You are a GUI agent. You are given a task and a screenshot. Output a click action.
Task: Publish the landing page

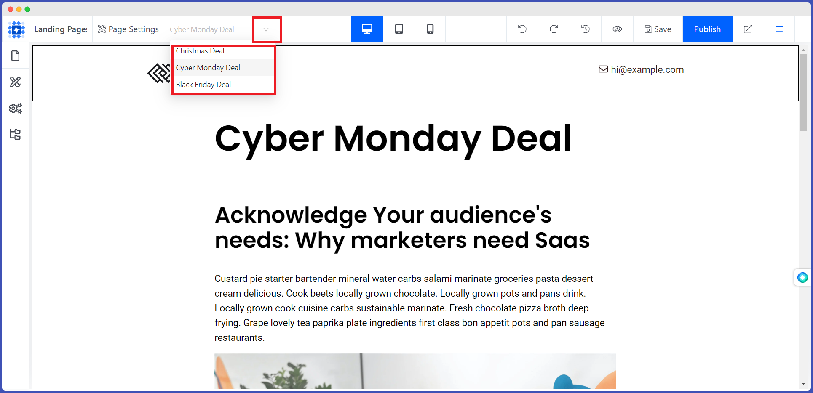[x=708, y=29]
